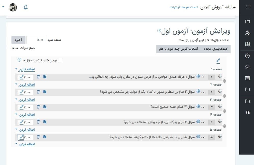Open settings gear for question 1
Viewport: 254px width, 165px height.
[198, 76]
